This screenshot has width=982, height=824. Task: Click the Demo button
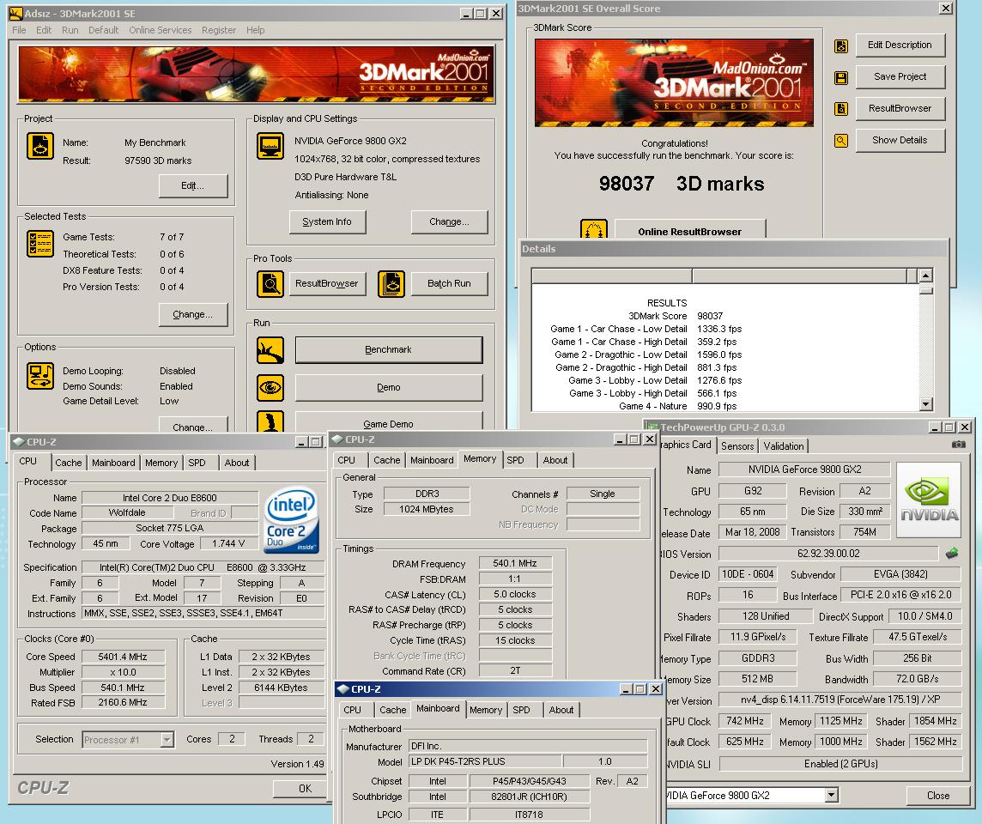(388, 388)
